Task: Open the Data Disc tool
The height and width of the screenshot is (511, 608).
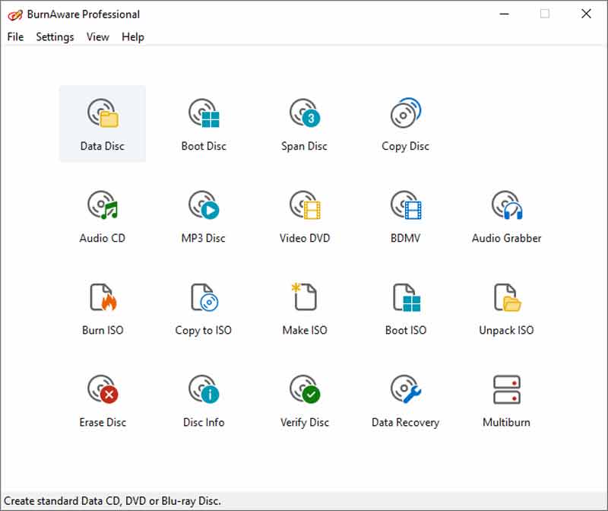Action: tap(103, 115)
